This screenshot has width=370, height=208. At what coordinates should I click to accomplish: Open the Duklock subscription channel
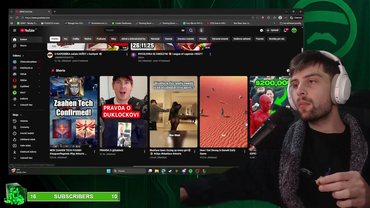(x=26, y=99)
